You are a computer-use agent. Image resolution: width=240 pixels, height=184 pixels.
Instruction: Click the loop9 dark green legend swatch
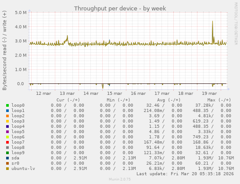tap(7, 153)
